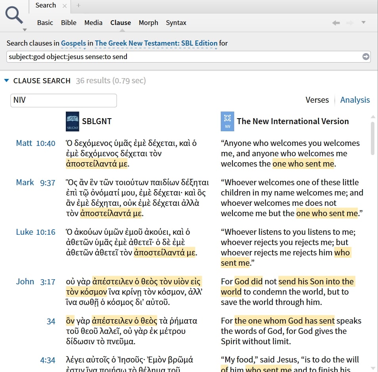Image resolution: width=378 pixels, height=372 pixels.
Task: Click the magnifying glass search icon
Action: [14, 15]
